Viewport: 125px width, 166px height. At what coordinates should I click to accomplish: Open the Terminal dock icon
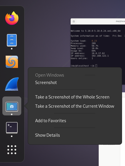12,128
